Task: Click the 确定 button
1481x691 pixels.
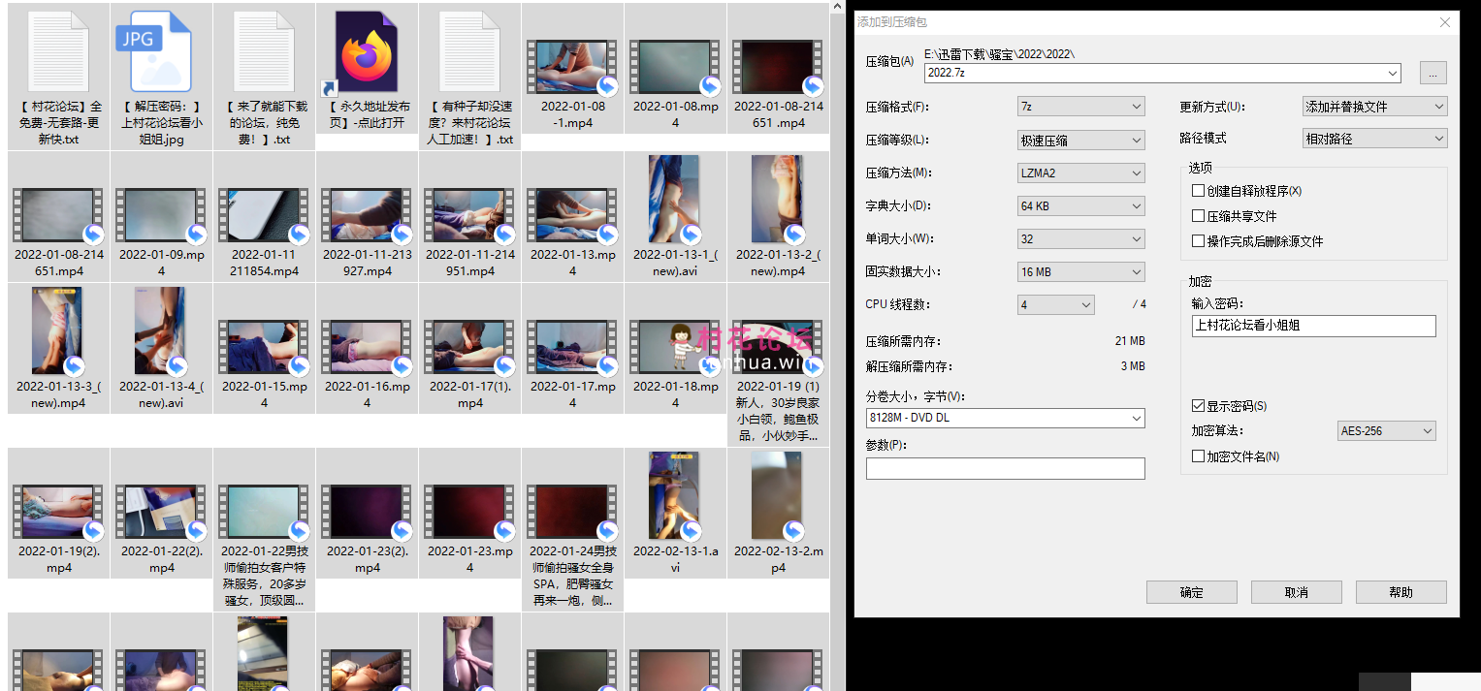Action: tap(1191, 592)
